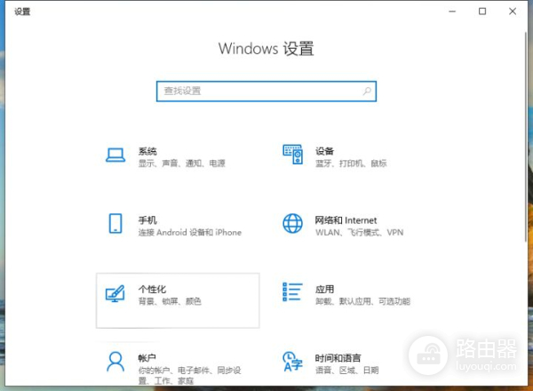Select the 手机 category title
The width and height of the screenshot is (533, 391).
(x=147, y=220)
